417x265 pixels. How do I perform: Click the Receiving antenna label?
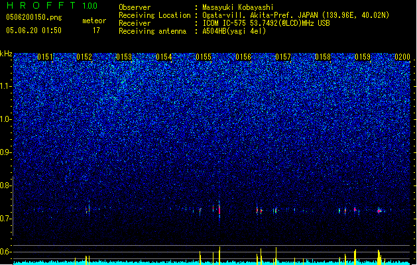tap(152, 31)
